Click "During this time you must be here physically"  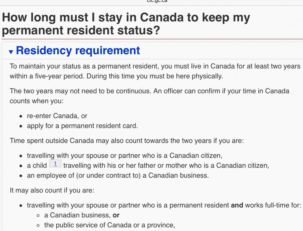tap(155, 76)
